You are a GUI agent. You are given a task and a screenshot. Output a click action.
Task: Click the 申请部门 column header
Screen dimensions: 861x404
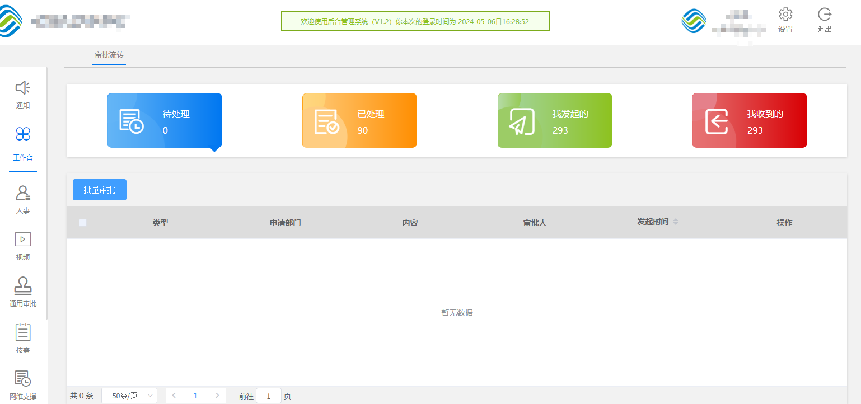(x=286, y=223)
